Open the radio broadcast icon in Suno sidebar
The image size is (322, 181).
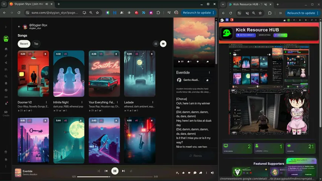[6, 97]
